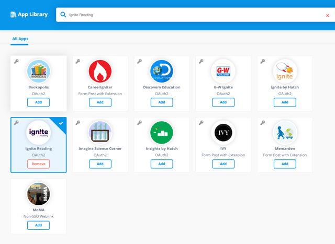The image size is (335, 244).
Task: Clear search with red X icon
Action: coord(327,15)
